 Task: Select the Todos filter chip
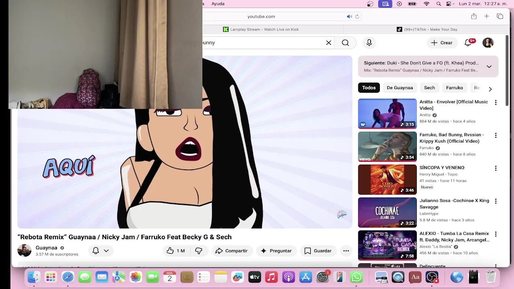[369, 88]
